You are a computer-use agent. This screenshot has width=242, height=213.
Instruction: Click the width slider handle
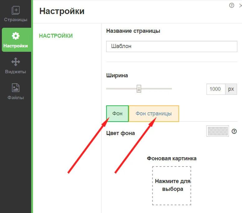pos(139,89)
